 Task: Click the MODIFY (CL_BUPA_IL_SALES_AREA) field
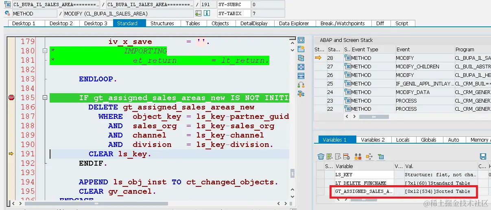pyautogui.click(x=129, y=13)
